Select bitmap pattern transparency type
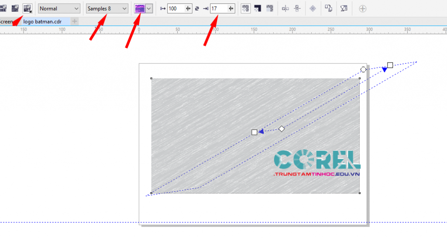 coord(15,9)
